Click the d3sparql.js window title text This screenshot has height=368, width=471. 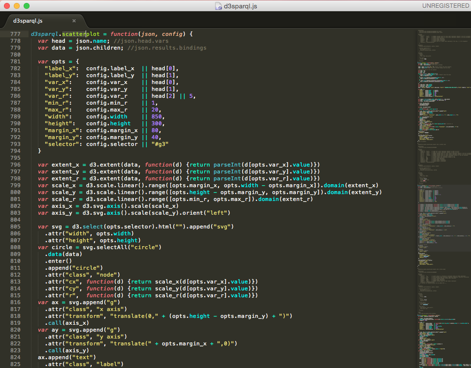point(240,6)
